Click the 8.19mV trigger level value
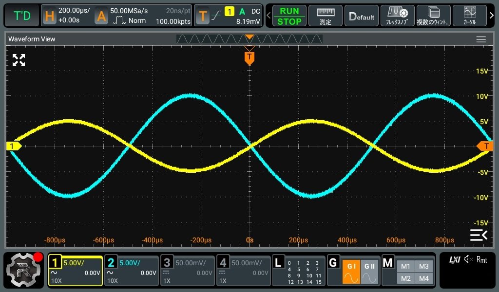Image resolution: width=499 pixels, height=292 pixels. click(248, 21)
